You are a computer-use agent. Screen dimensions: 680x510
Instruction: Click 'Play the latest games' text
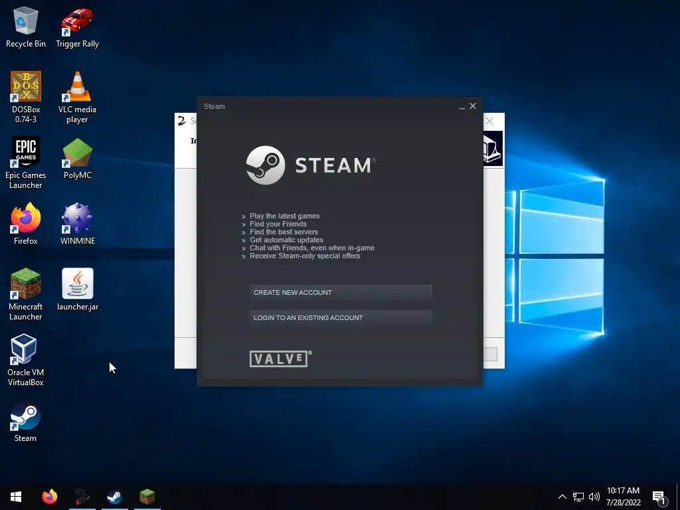point(284,216)
